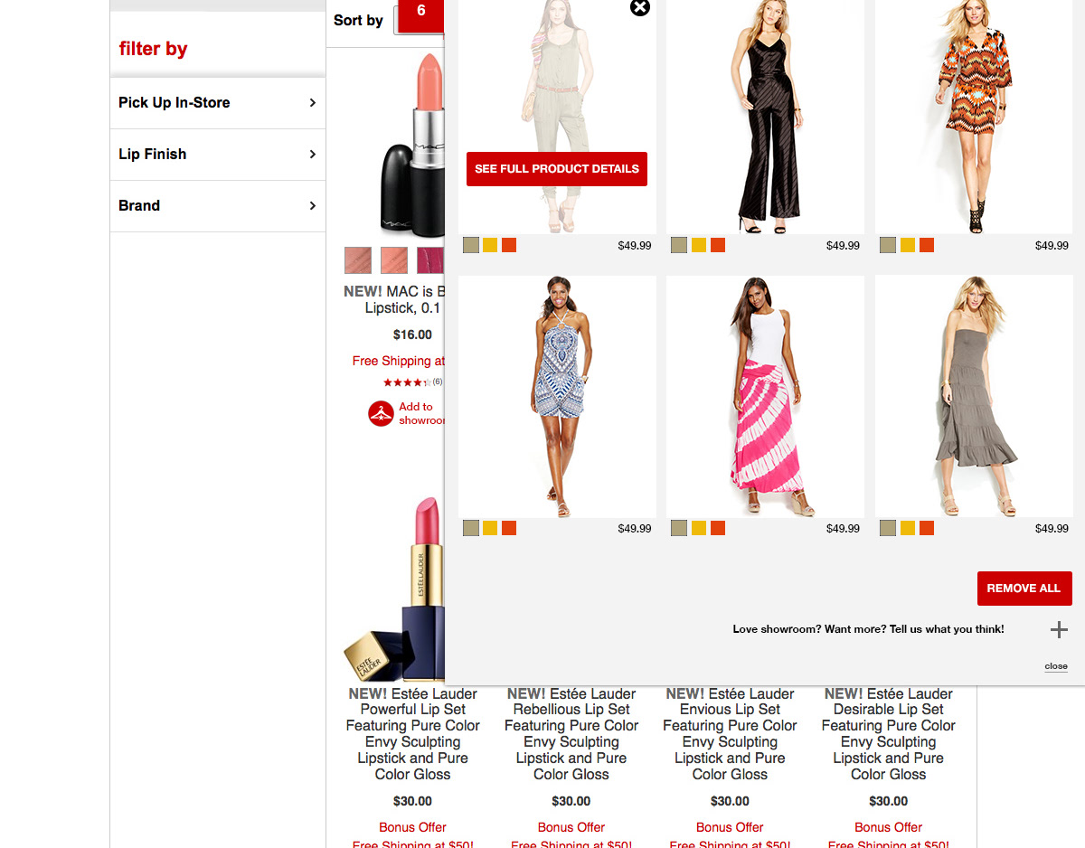
Task: Remove all showroom items
Action: click(1024, 589)
